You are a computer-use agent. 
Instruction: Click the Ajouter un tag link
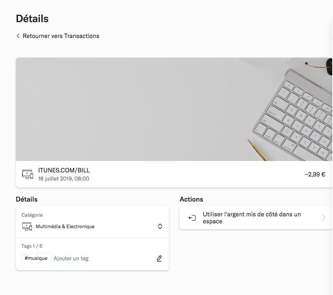point(71,258)
